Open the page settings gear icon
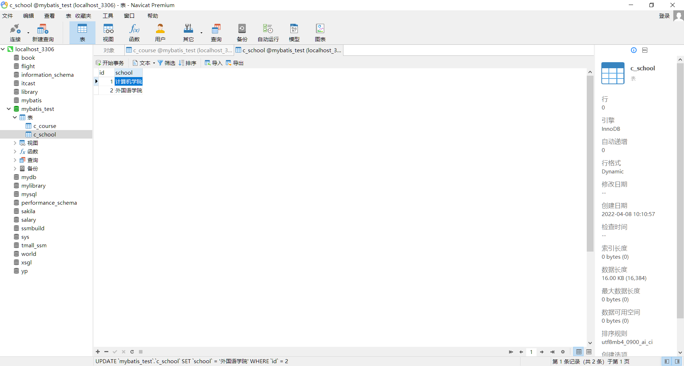The width and height of the screenshot is (684, 366). click(563, 352)
